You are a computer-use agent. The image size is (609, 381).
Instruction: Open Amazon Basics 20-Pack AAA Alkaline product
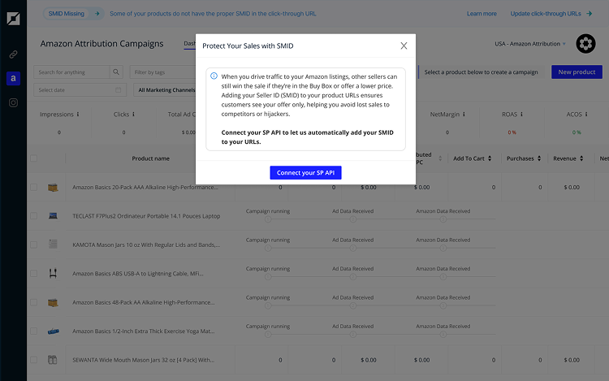click(x=145, y=187)
